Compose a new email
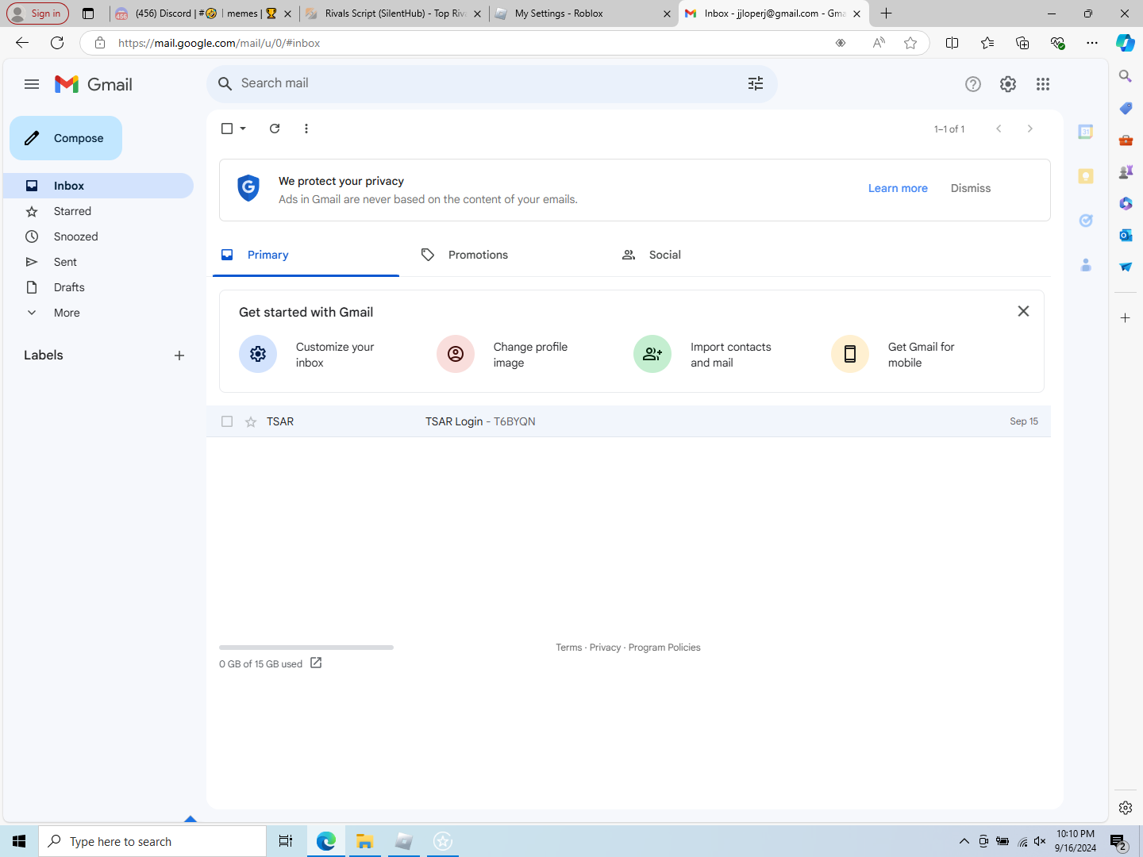 [x=66, y=138]
